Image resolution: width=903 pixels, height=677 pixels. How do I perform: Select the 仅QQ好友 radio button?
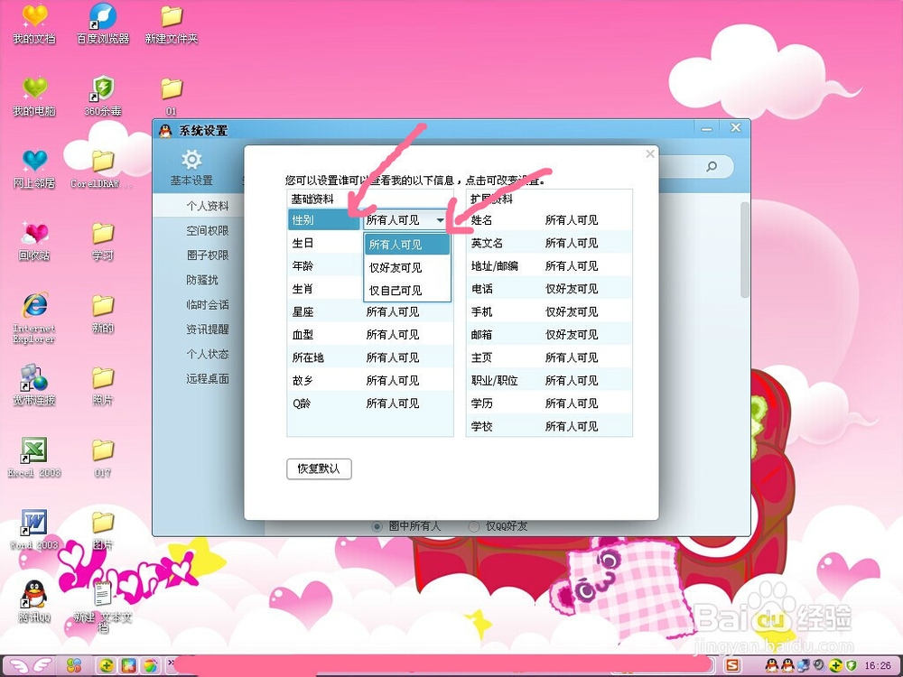473,526
